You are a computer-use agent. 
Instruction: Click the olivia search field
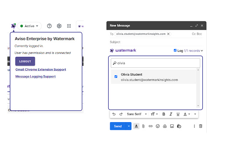click(x=155, y=63)
